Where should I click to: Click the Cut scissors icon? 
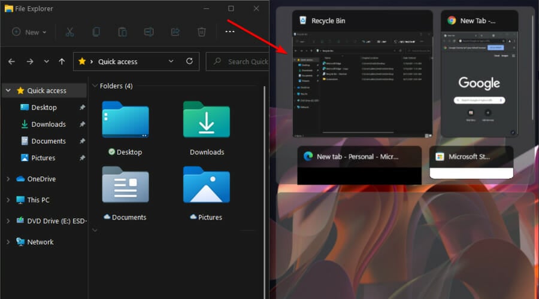pos(69,32)
